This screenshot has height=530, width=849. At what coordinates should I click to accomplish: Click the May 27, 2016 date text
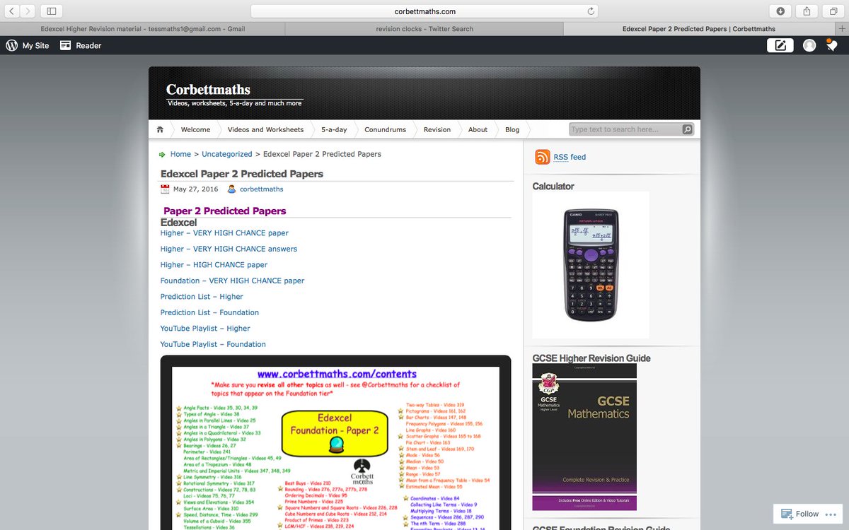coord(195,189)
